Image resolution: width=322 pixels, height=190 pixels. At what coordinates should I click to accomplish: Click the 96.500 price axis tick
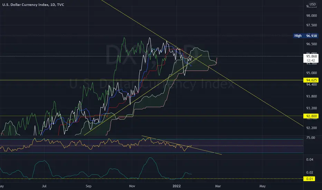point(311,44)
